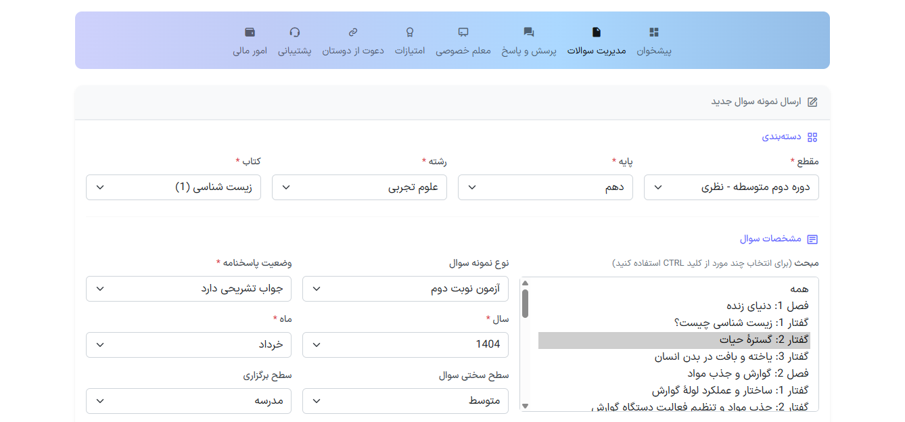This screenshot has height=422, width=905.
Task: Select گفتار 3: یاخته و بافت در بدن انسان
Action: click(674, 356)
